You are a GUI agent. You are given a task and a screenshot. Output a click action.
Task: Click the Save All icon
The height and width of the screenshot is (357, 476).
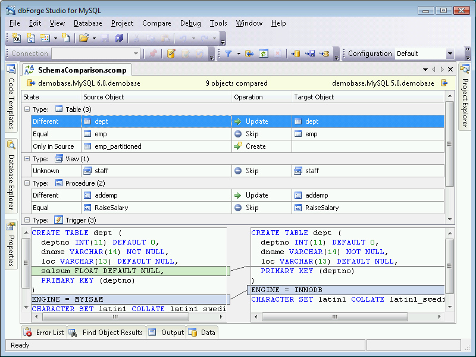[x=118, y=38]
